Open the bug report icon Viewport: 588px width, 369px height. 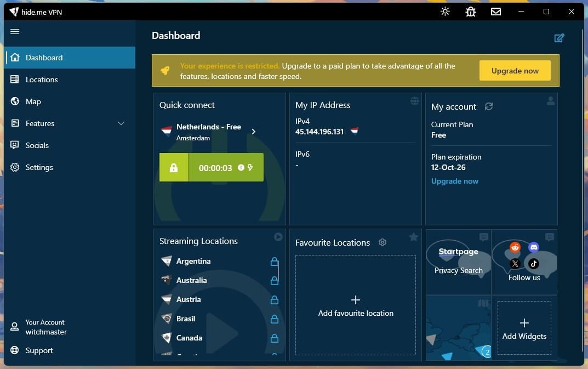471,12
